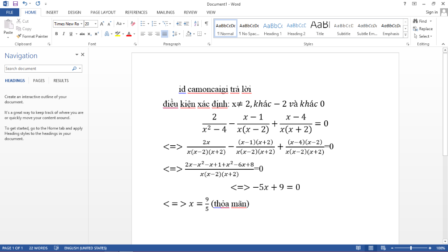Expand font color choices arrow

(134, 34)
